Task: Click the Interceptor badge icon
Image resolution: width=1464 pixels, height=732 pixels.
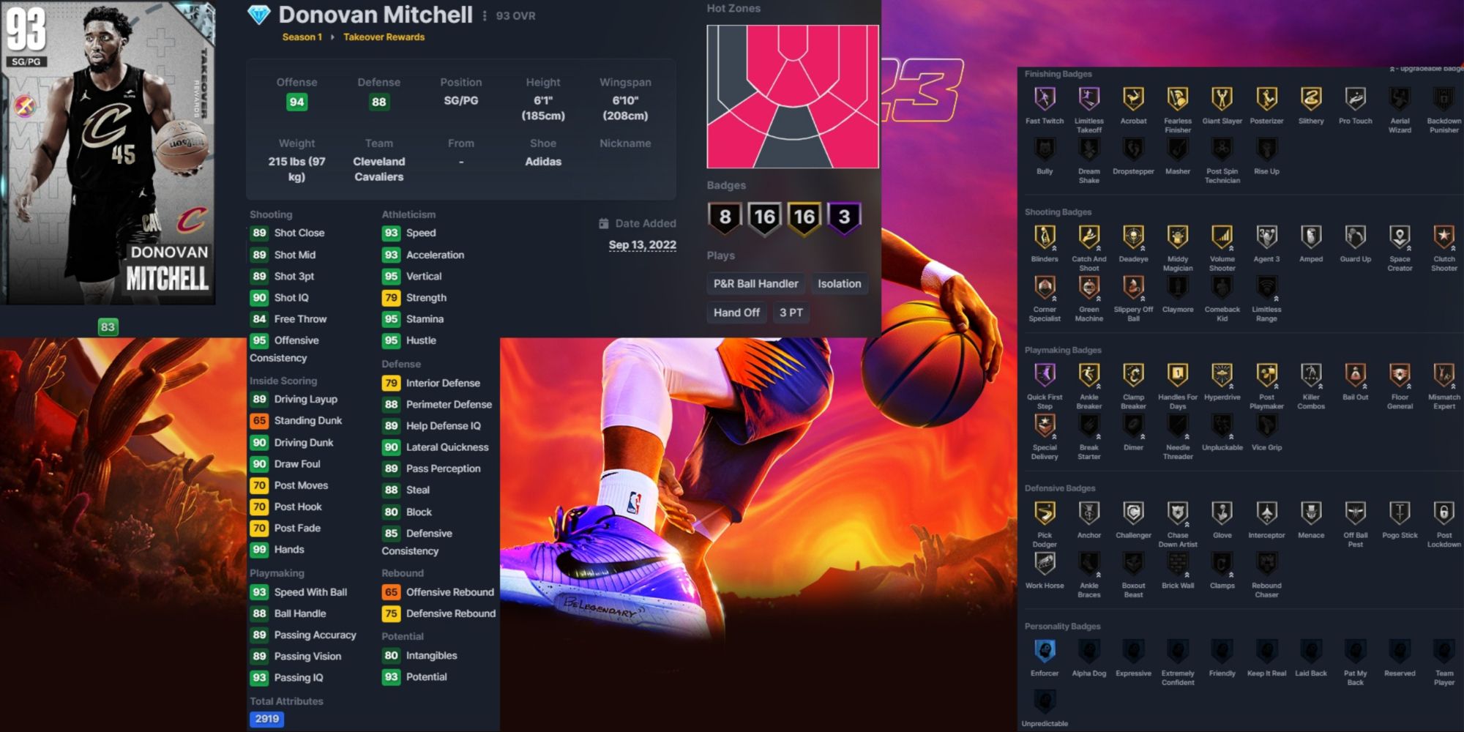Action: (x=1266, y=512)
